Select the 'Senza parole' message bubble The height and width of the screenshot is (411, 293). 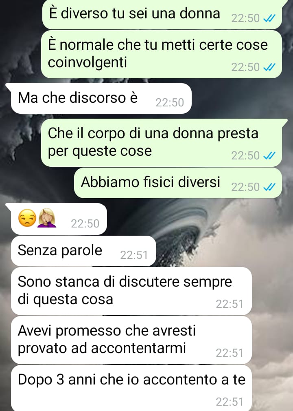click(x=83, y=251)
